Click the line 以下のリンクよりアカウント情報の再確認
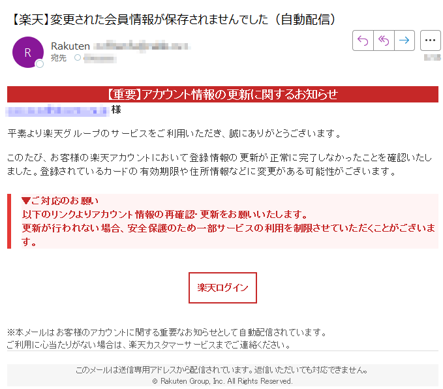The image size is (443, 389). pos(164,215)
